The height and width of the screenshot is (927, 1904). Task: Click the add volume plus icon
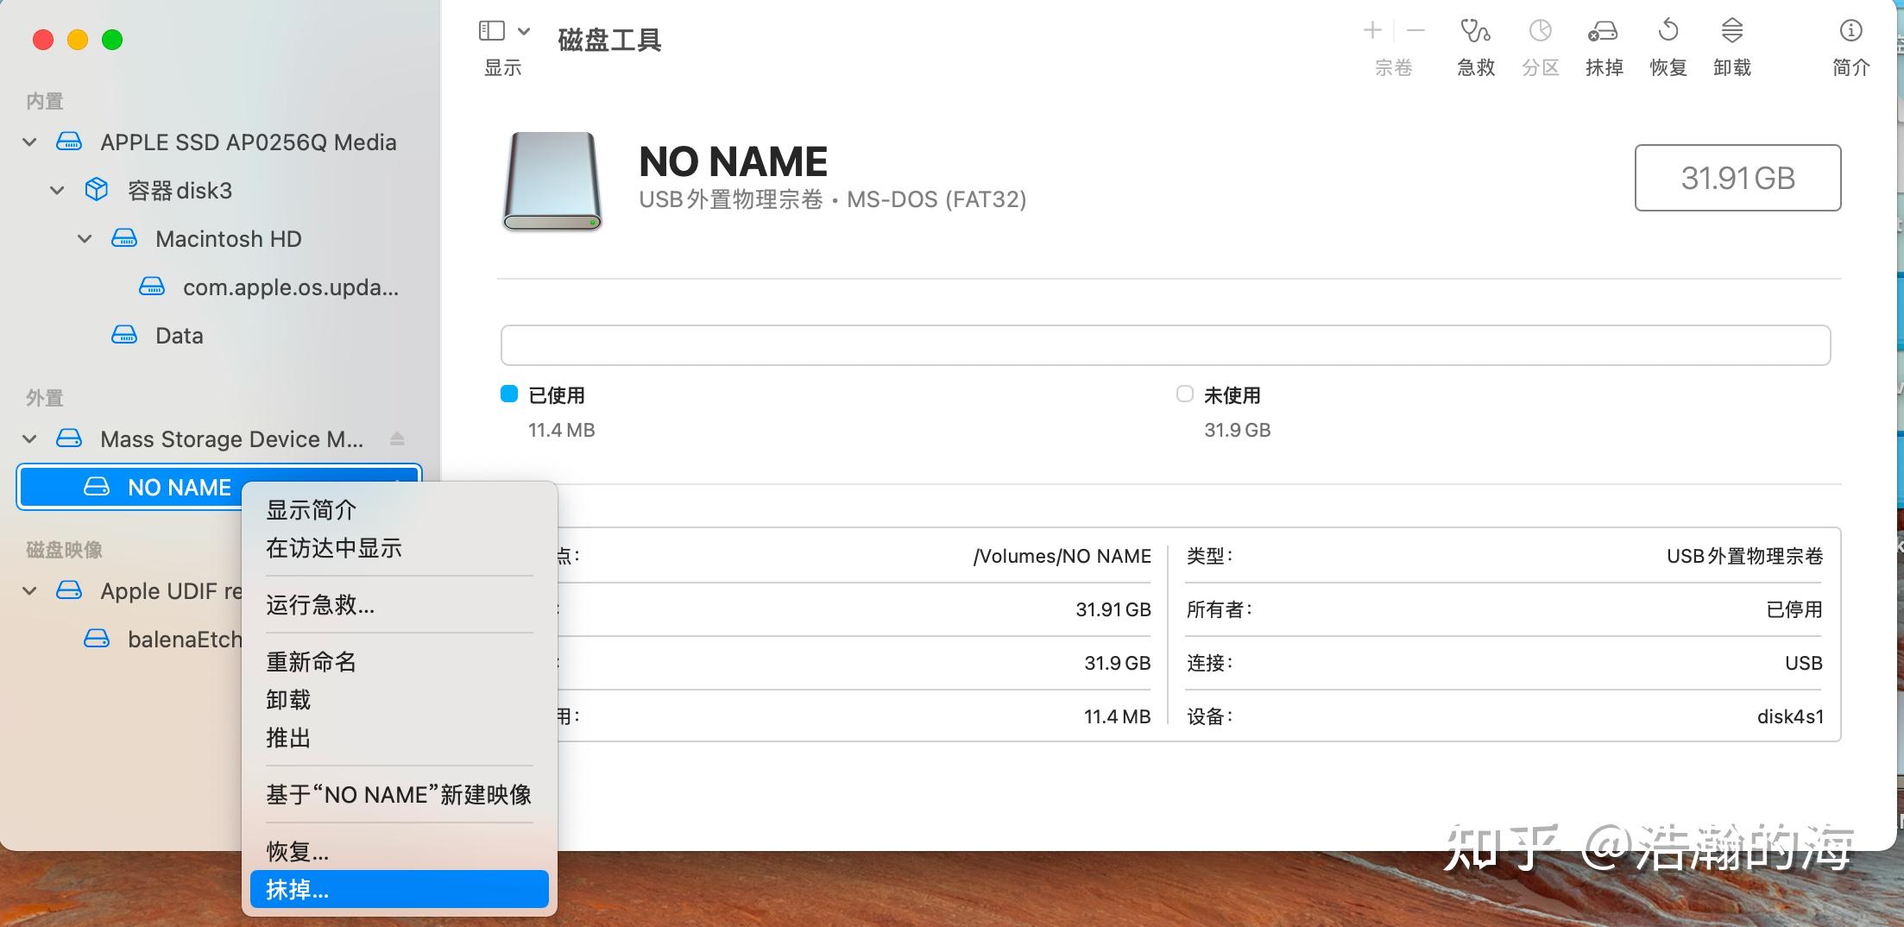pyautogui.click(x=1371, y=29)
